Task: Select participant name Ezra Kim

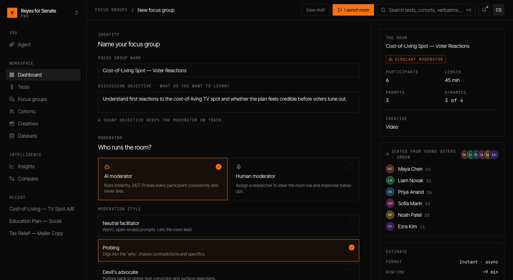Action: [407, 226]
